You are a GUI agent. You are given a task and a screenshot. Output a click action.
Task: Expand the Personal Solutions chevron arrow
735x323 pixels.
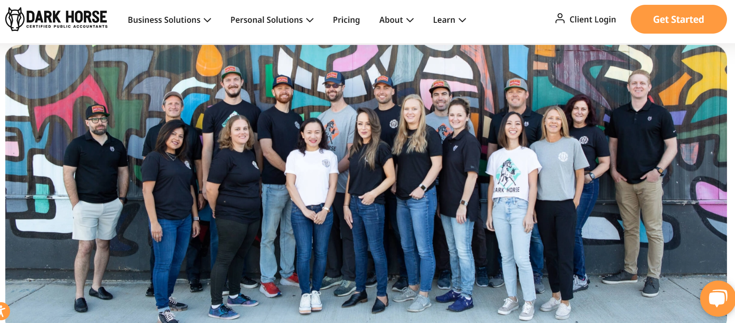[x=310, y=20]
